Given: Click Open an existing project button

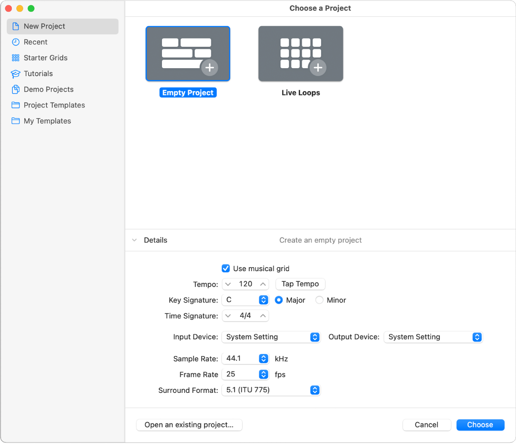Looking at the screenshot, I should (189, 425).
